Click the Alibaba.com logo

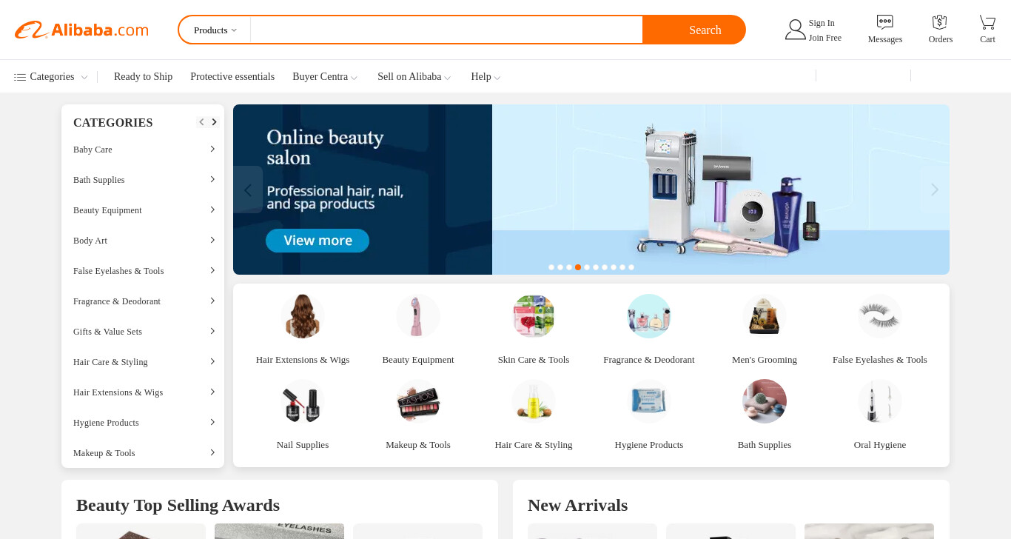[x=81, y=30]
